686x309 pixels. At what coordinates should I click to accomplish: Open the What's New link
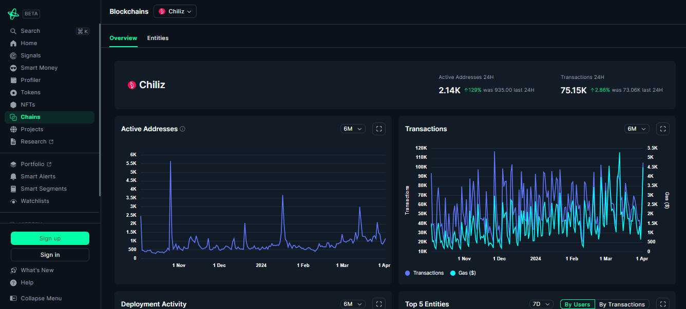click(37, 271)
